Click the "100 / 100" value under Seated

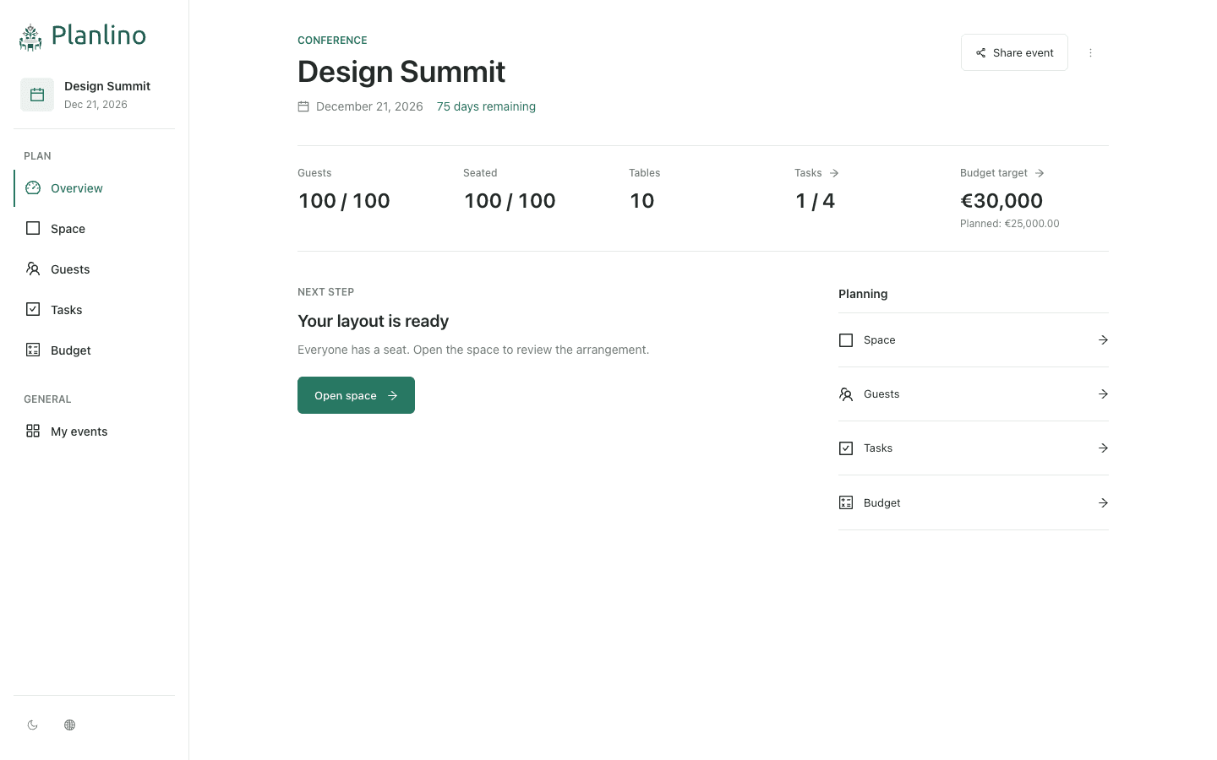pos(510,201)
